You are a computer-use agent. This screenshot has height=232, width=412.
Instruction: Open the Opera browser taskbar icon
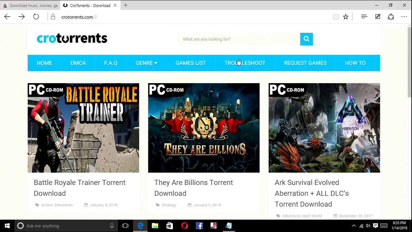(184, 226)
